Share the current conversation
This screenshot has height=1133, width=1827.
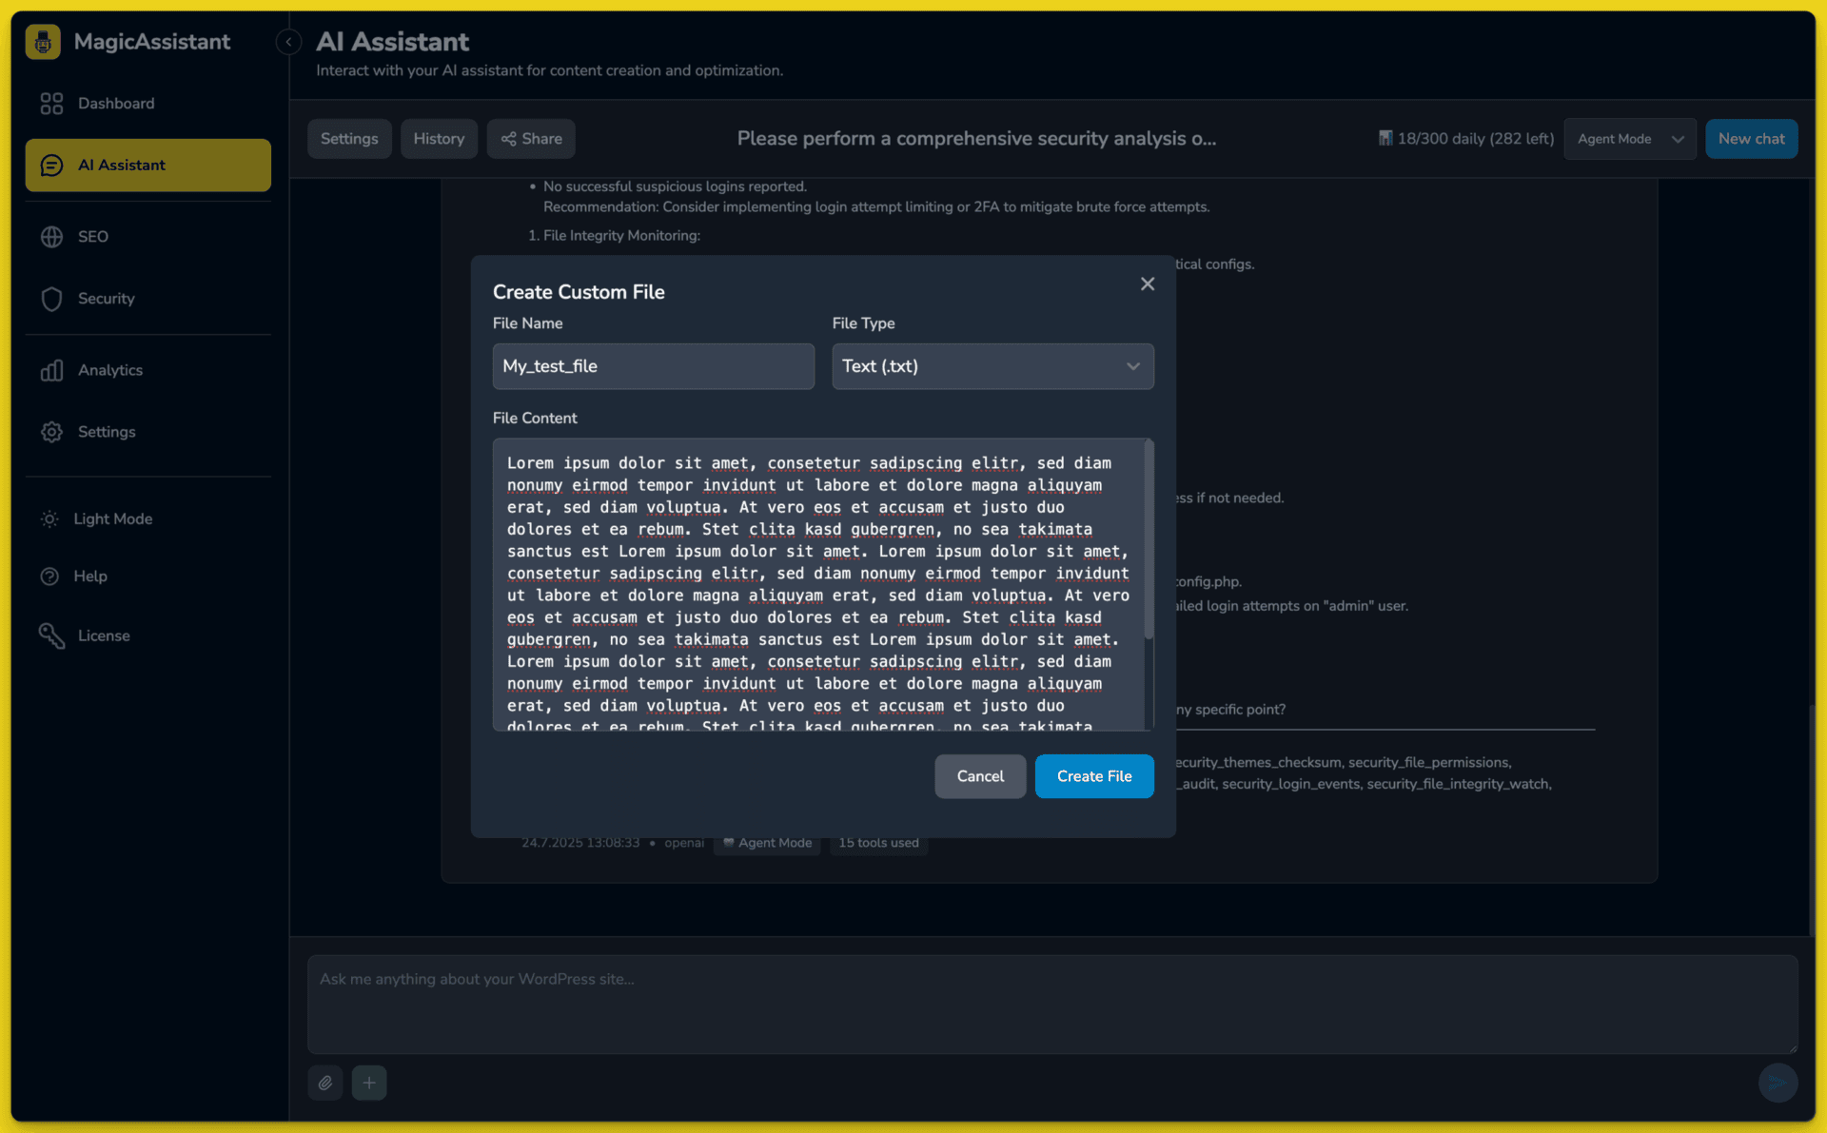pyautogui.click(x=530, y=138)
